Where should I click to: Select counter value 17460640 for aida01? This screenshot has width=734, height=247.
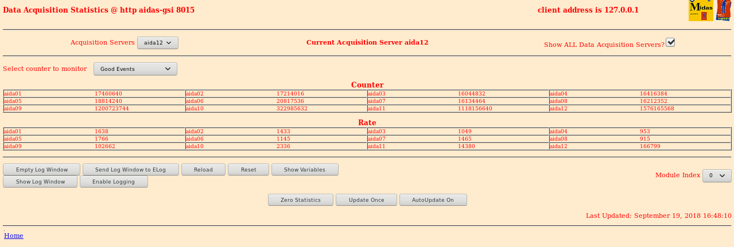[x=108, y=94]
